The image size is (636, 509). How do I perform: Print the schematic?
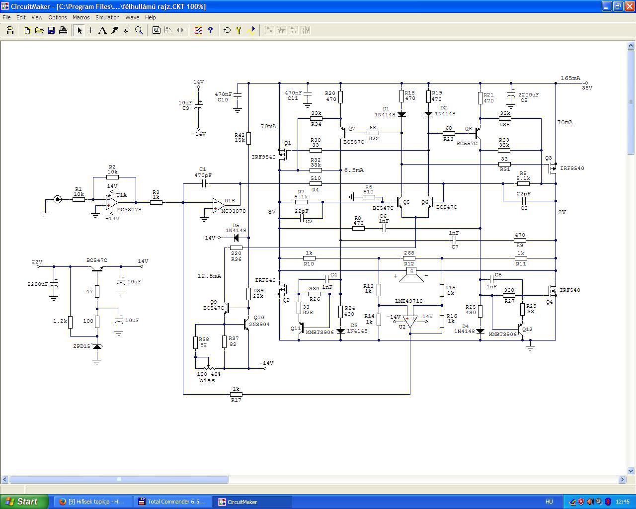(x=63, y=30)
